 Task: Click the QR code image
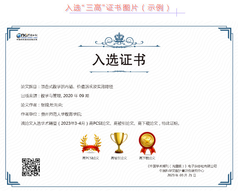click(x=31, y=168)
